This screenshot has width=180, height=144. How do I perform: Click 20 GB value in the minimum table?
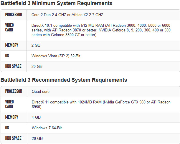(37, 67)
